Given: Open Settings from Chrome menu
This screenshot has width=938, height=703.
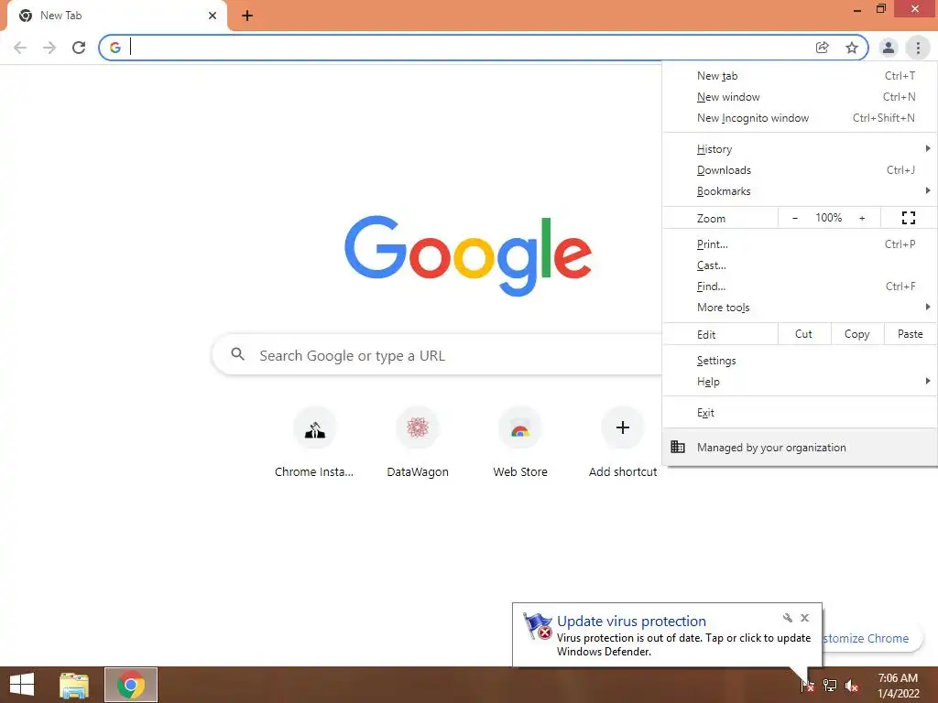Looking at the screenshot, I should tap(800, 361).
